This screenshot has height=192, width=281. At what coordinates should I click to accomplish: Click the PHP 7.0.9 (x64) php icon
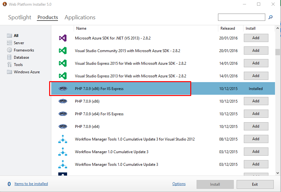(63, 126)
